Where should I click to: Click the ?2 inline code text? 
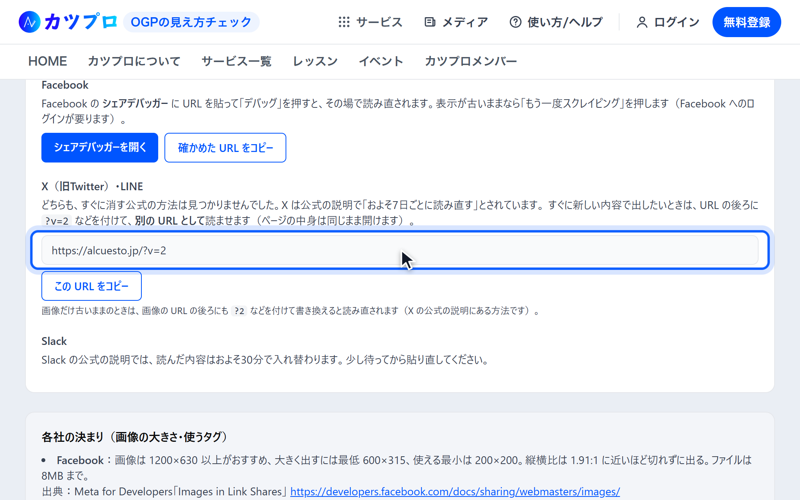239,311
